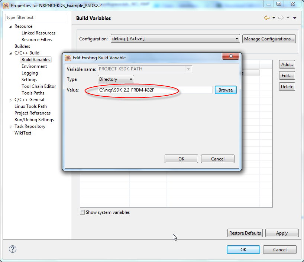The height and width of the screenshot is (262, 304).
Task: Select Linked Resources in the tree
Action: (x=38, y=33)
